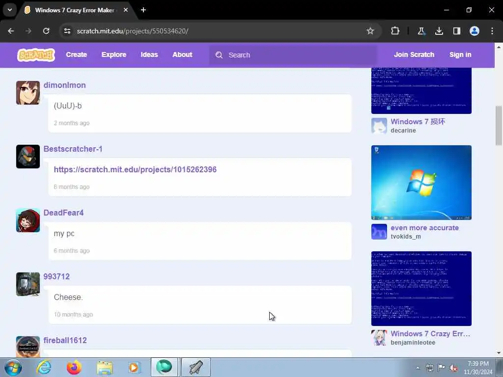This screenshot has height=377, width=503.
Task: Focus the Scratch search field
Action: pyautogui.click(x=293, y=55)
